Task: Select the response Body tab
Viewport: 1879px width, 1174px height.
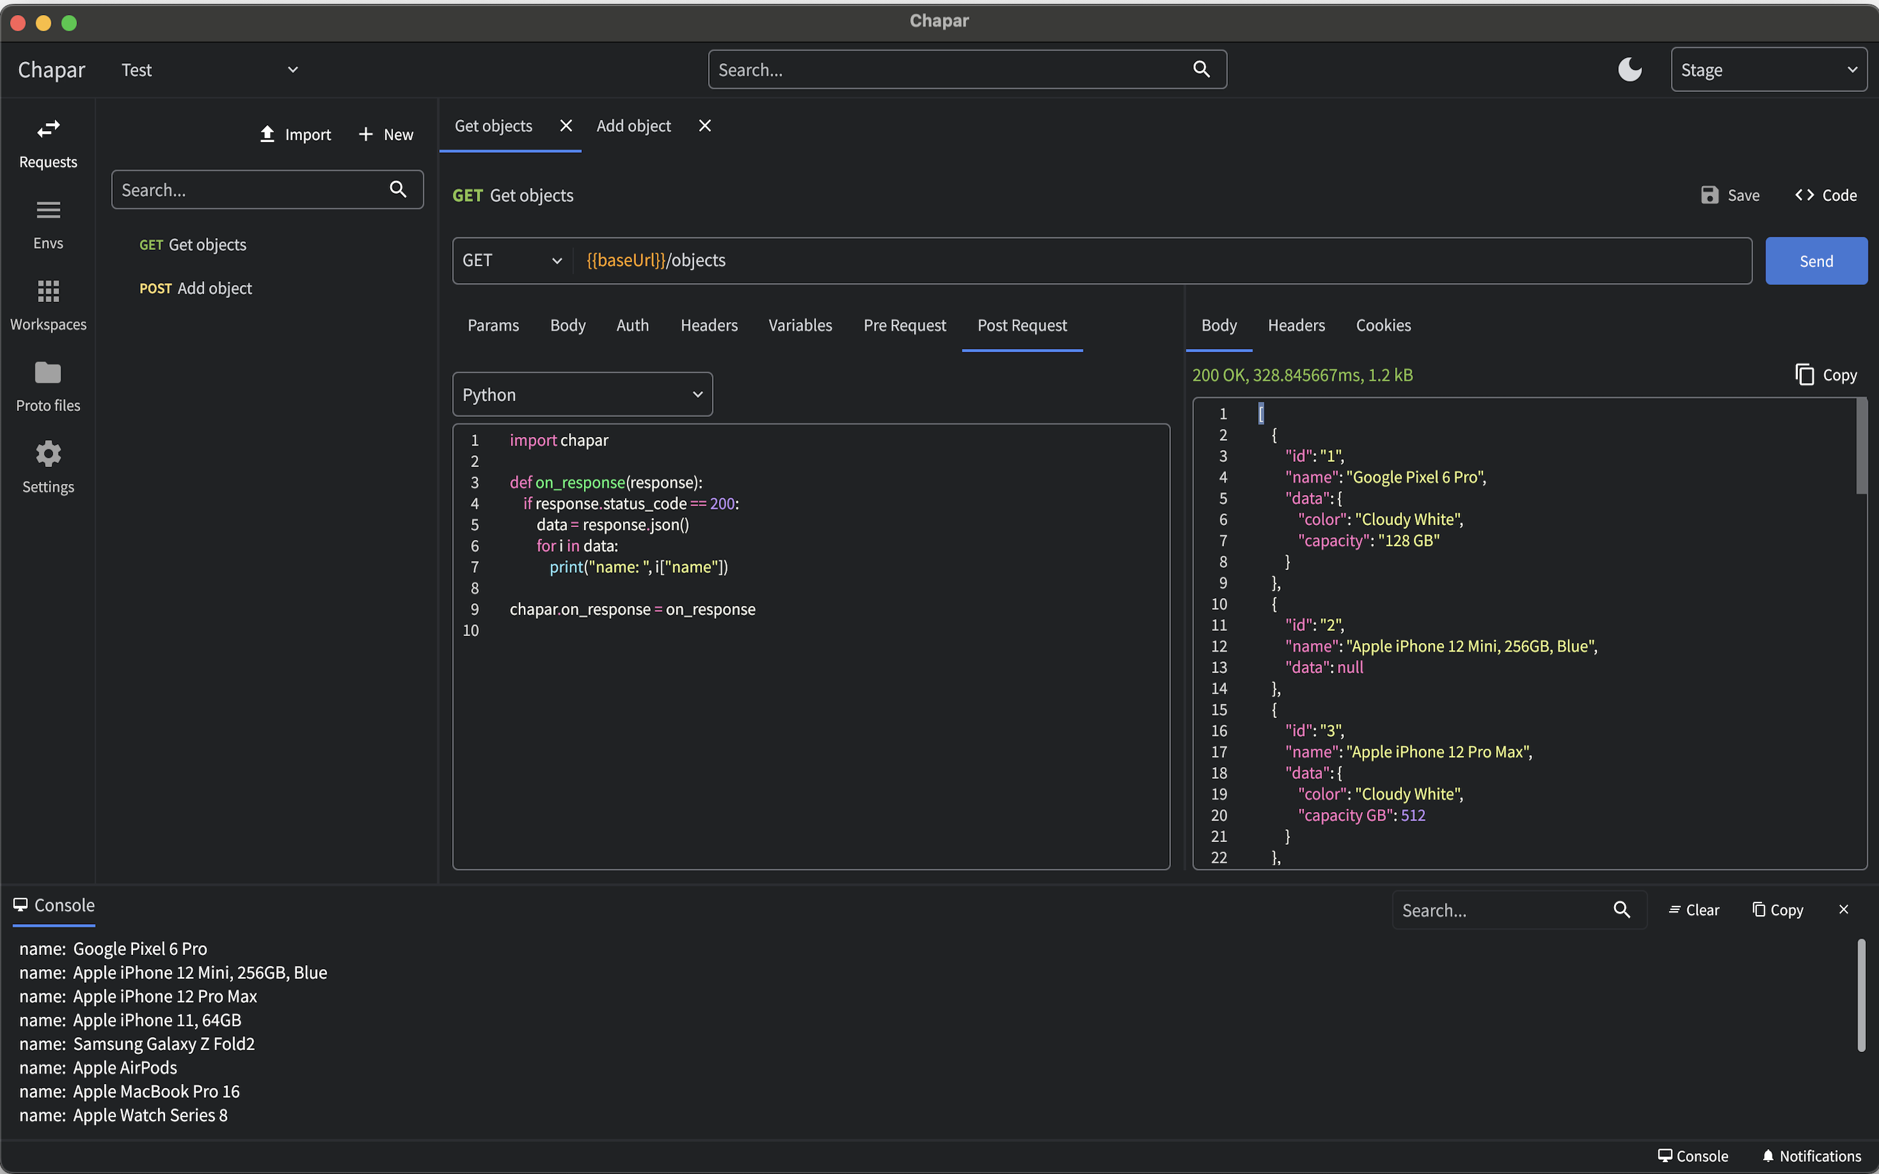Action: (x=1218, y=325)
